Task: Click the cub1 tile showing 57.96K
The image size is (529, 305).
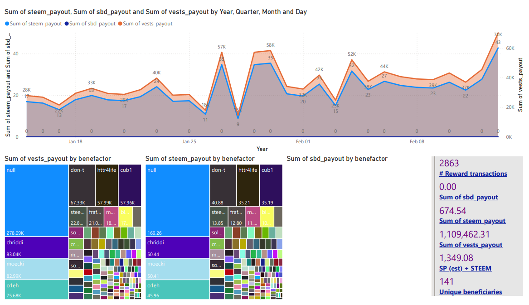Action: tap(130, 185)
